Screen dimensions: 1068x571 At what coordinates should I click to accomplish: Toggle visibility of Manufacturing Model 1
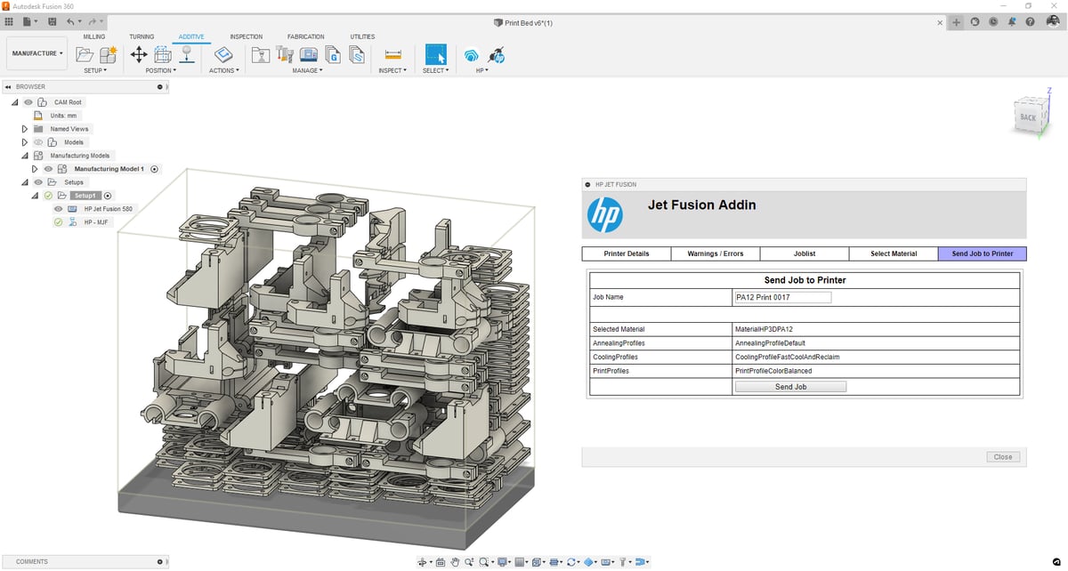(48, 169)
